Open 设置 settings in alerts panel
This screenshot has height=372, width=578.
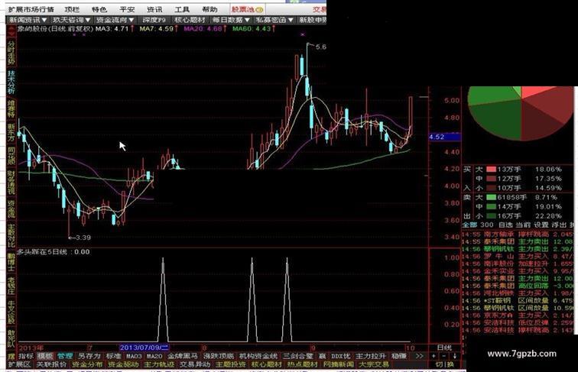[x=541, y=225]
